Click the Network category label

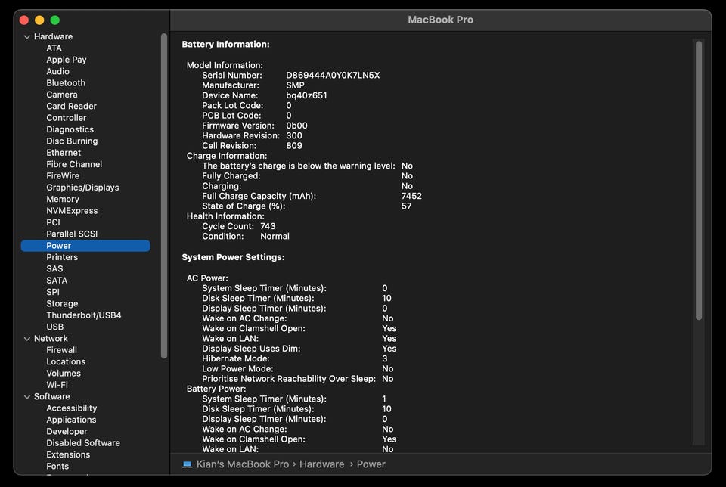pyautogui.click(x=51, y=338)
